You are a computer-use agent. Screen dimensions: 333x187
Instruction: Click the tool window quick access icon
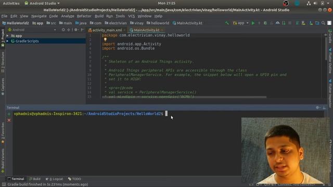coord(4,184)
